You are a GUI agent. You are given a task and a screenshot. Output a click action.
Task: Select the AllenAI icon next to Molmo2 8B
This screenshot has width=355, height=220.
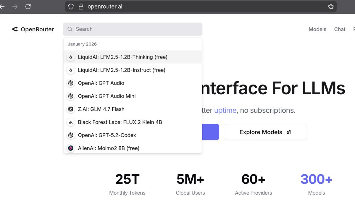coord(70,148)
